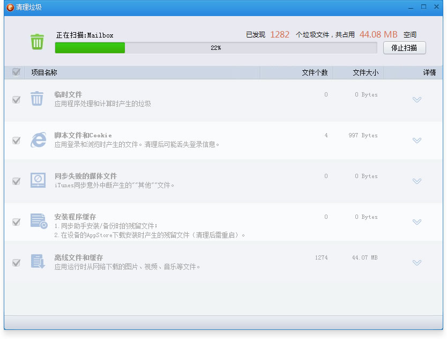Click the installer cache (安装程序缓存) icon
This screenshot has width=447, height=339.
pos(39,221)
